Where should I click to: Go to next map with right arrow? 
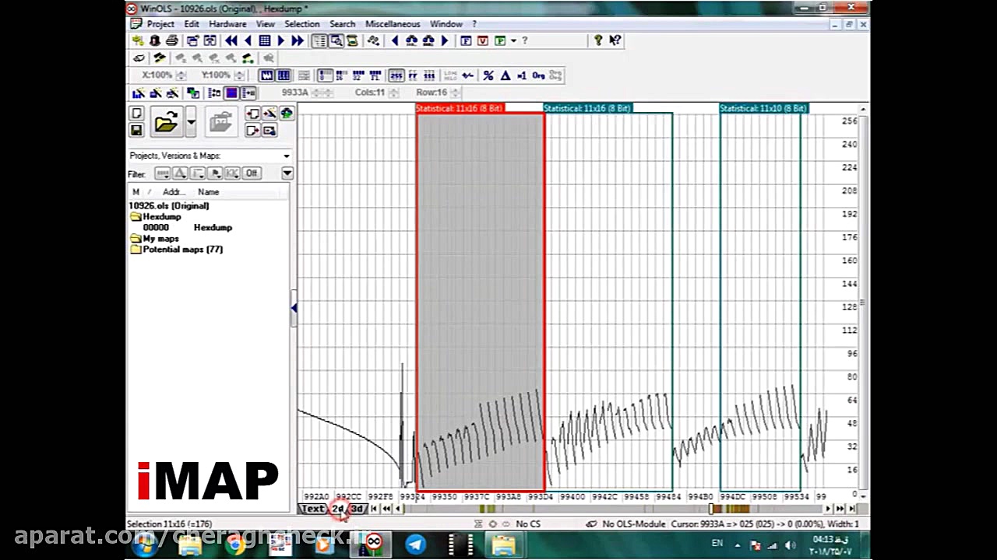(280, 40)
